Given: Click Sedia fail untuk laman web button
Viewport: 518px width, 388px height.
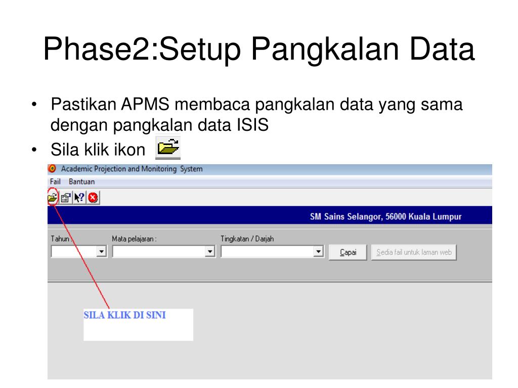Looking at the screenshot, I should pos(414,253).
